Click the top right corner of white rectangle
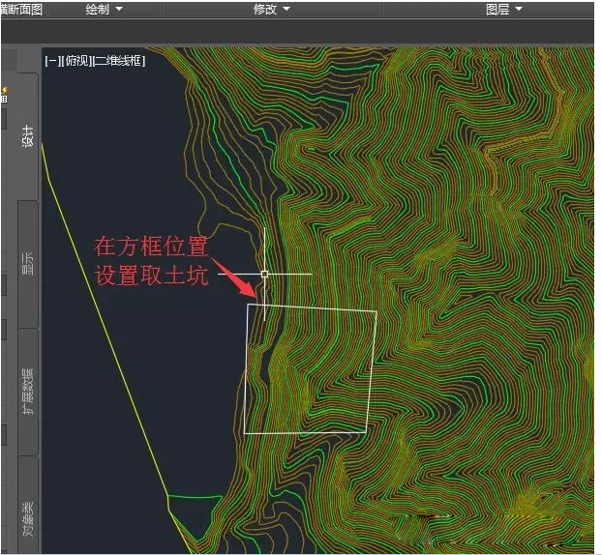The image size is (602, 555). 376,311
